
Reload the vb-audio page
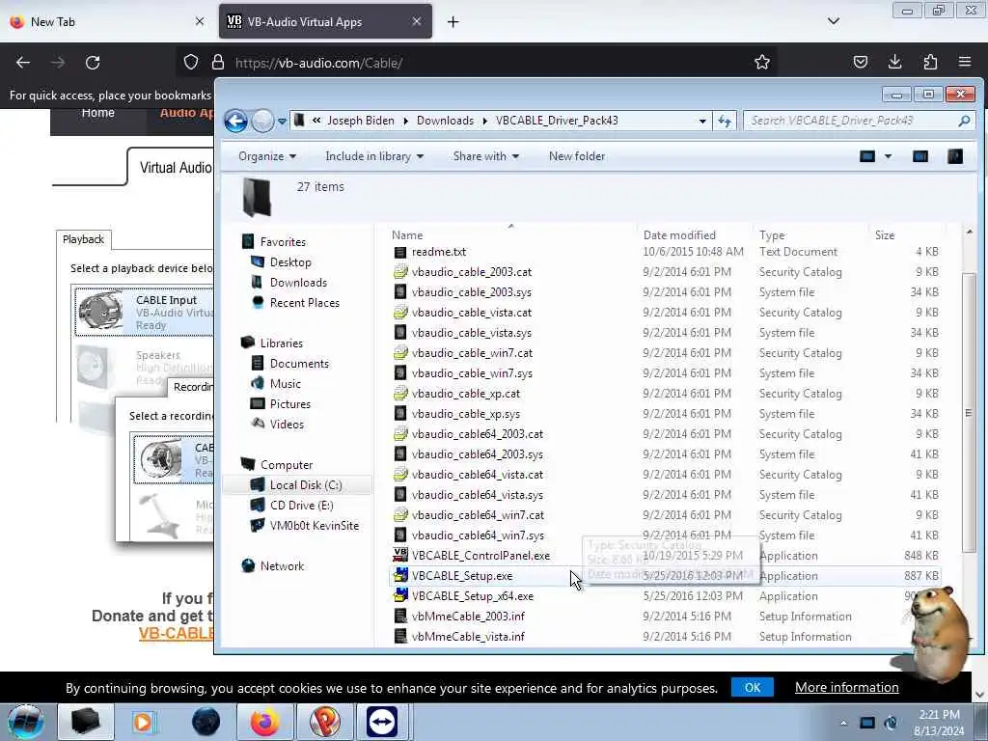tap(93, 63)
